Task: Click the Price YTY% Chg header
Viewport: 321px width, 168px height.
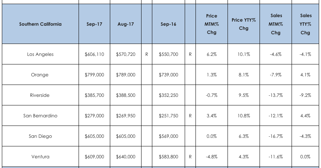Action: (x=244, y=24)
